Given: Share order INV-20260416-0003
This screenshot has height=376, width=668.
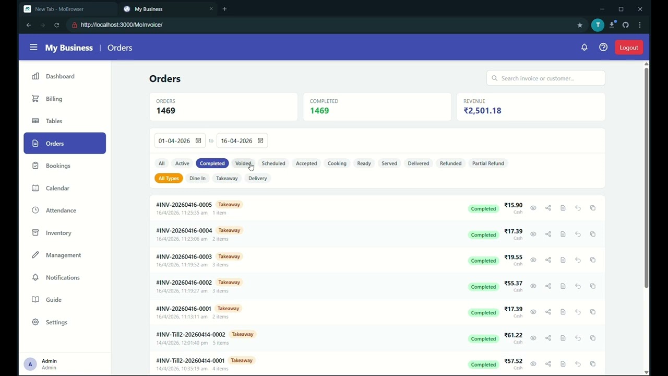Looking at the screenshot, I should click(x=548, y=260).
